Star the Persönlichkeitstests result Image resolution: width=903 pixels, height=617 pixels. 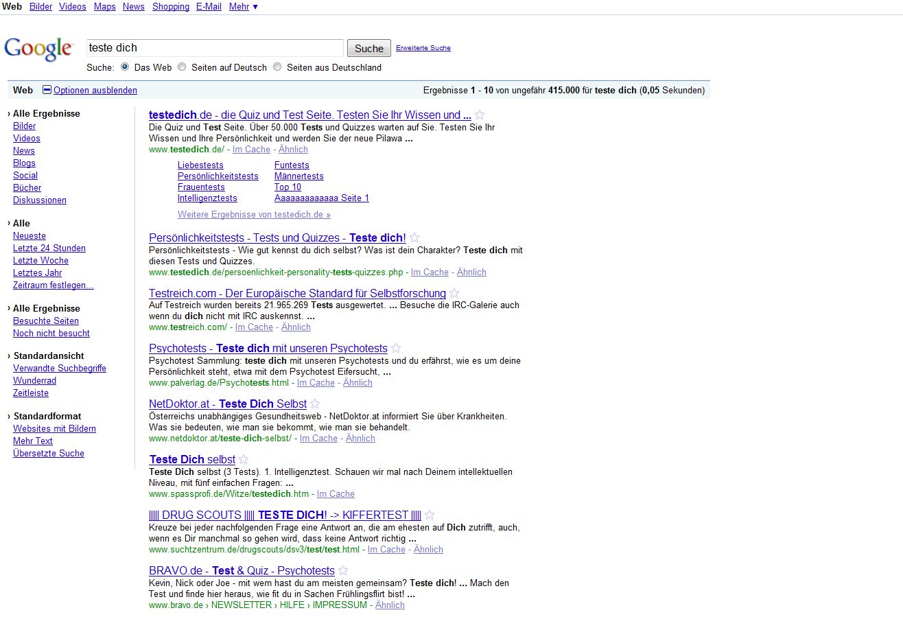(414, 237)
